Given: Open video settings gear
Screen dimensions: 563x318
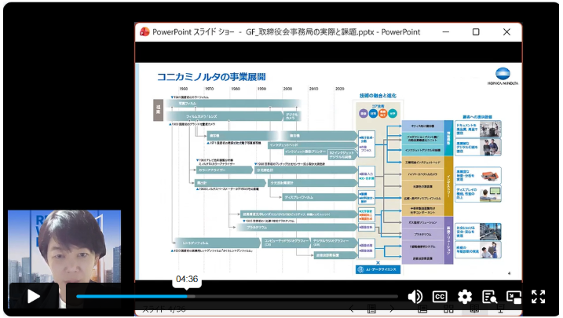Looking at the screenshot, I should coord(465,297).
